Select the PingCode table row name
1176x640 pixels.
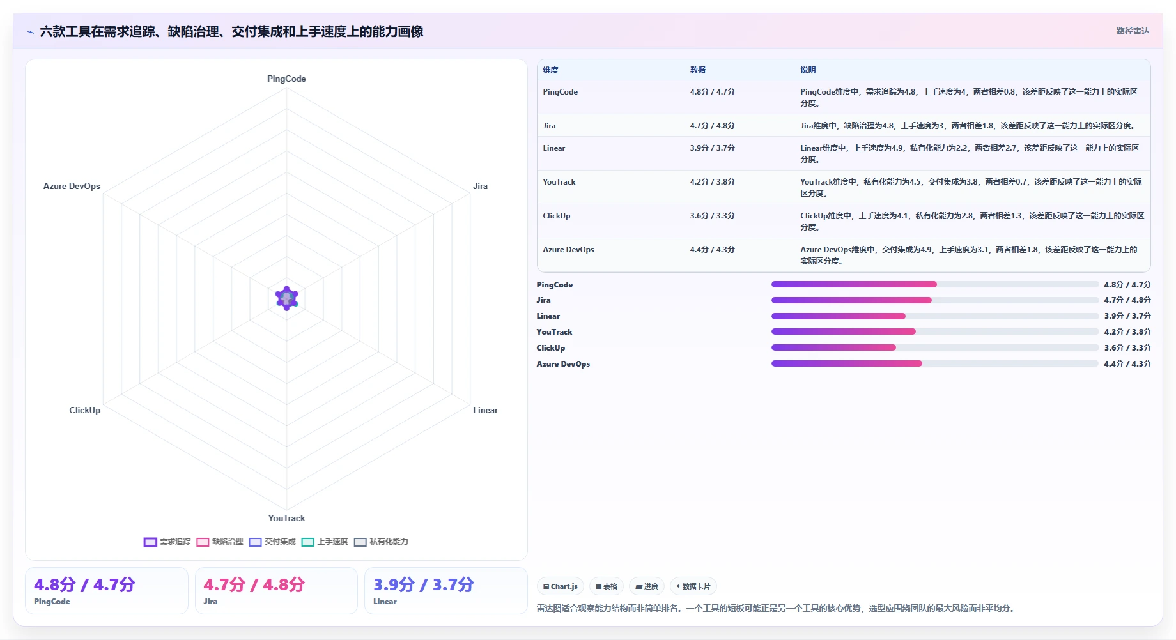click(x=560, y=92)
